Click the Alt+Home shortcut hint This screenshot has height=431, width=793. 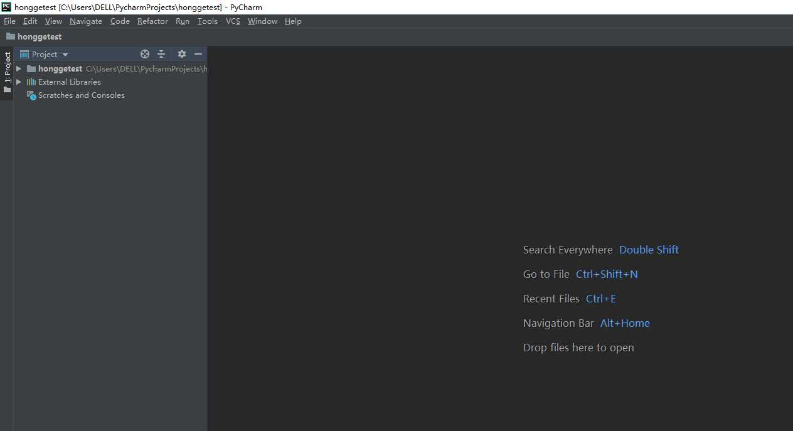[x=625, y=323]
